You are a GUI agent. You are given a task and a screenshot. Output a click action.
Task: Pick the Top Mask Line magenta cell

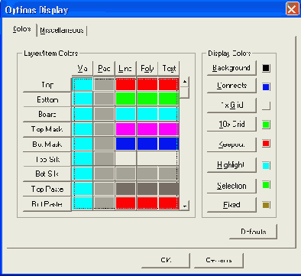tap(125, 129)
